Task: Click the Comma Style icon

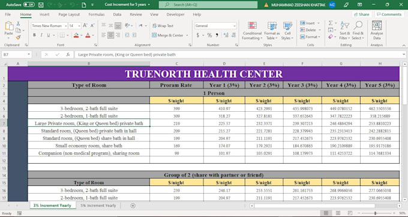Action: (x=217, y=35)
